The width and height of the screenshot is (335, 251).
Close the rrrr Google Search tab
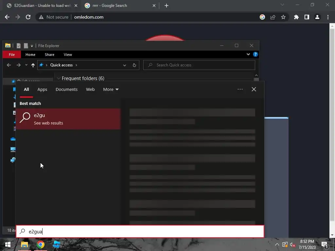click(x=154, y=6)
